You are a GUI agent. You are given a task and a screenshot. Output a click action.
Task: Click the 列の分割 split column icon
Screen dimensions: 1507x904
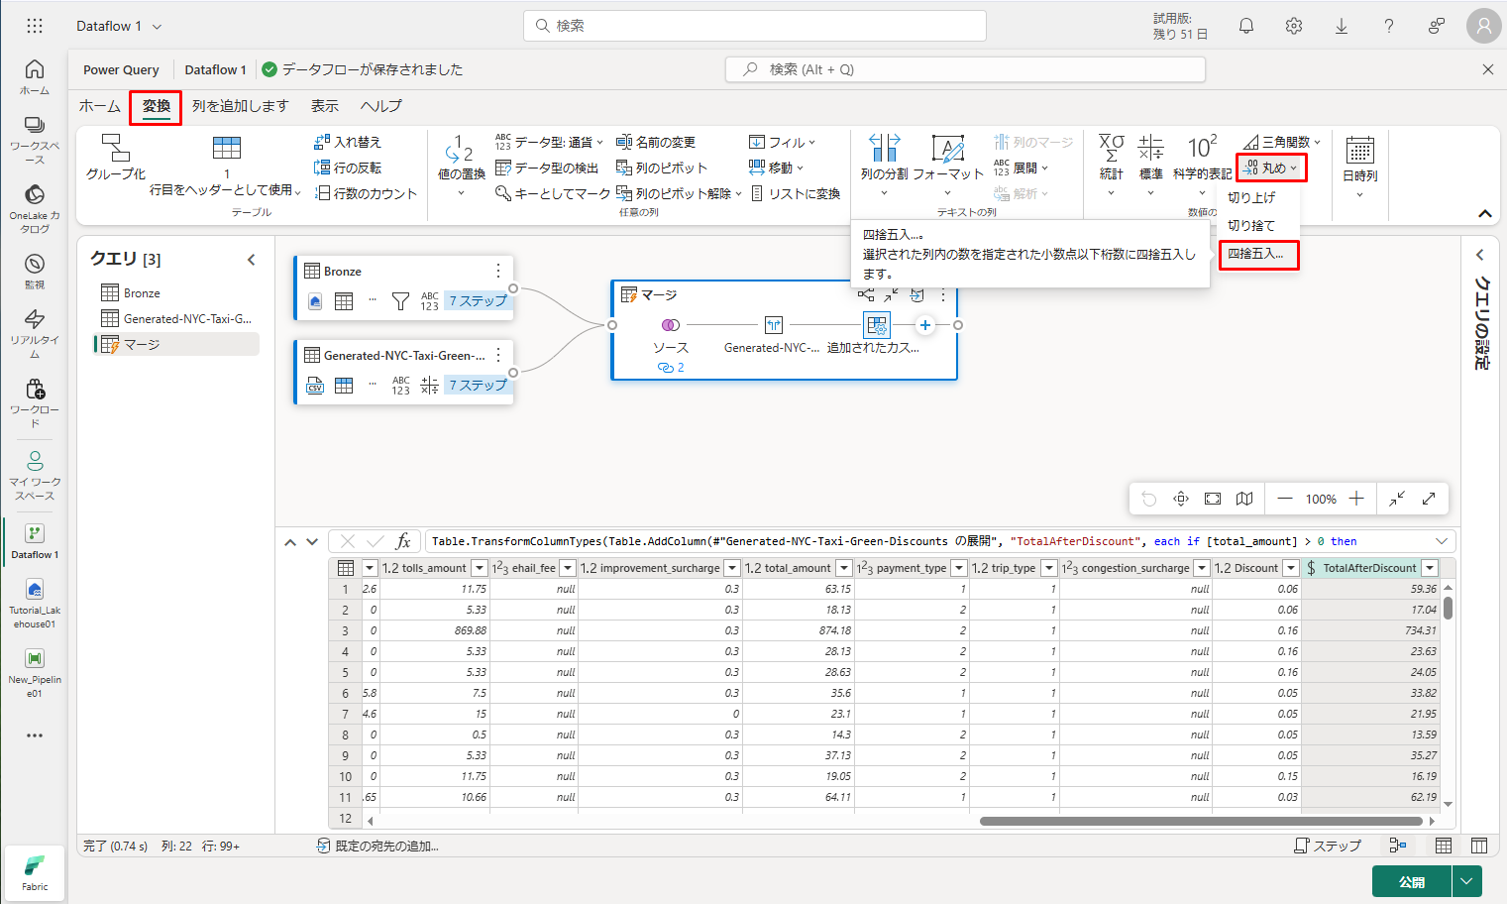(x=884, y=149)
